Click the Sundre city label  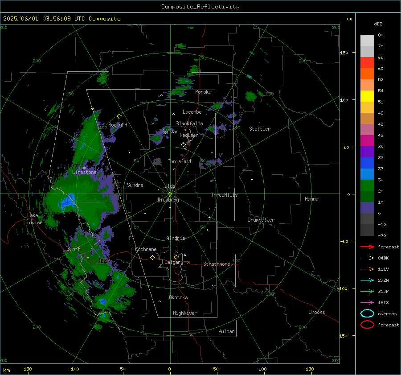pyautogui.click(x=135, y=185)
